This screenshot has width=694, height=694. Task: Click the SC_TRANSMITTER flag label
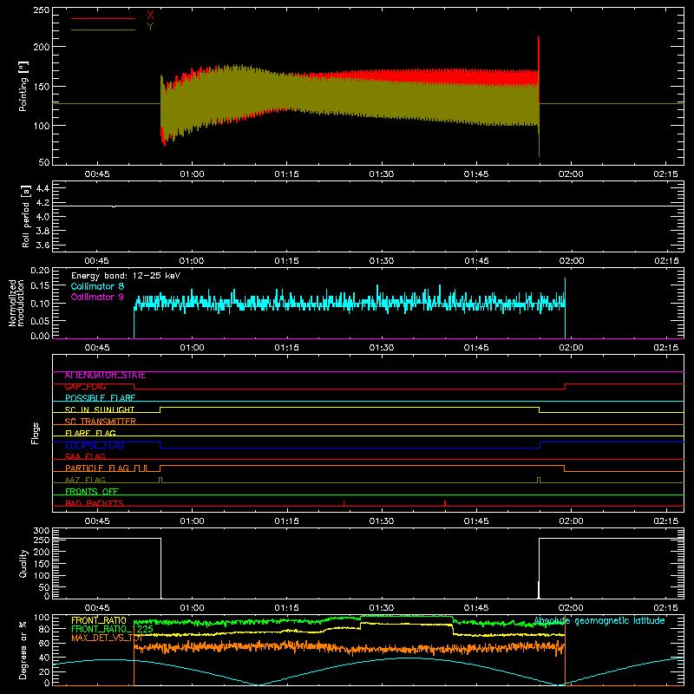coord(101,422)
